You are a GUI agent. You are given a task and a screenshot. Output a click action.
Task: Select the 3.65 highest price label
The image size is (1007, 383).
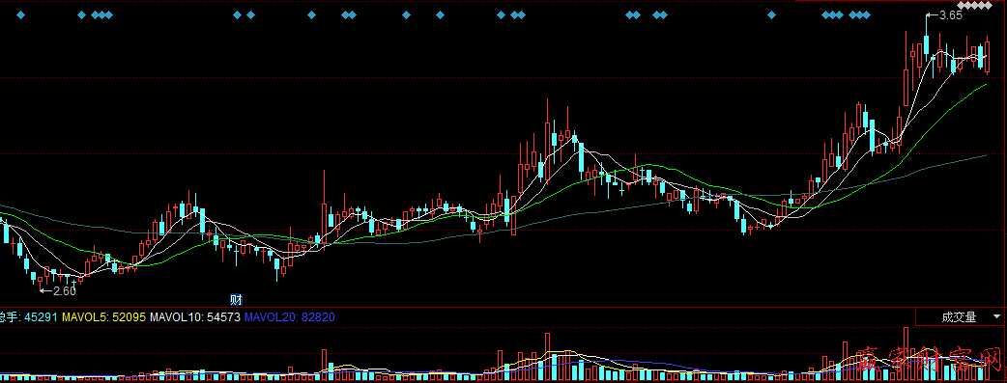951,16
